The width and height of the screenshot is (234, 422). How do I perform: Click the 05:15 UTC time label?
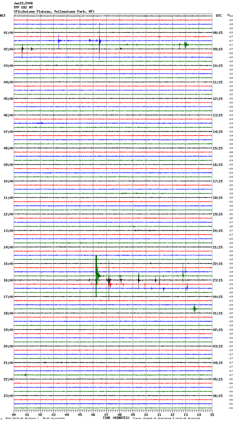(218, 379)
